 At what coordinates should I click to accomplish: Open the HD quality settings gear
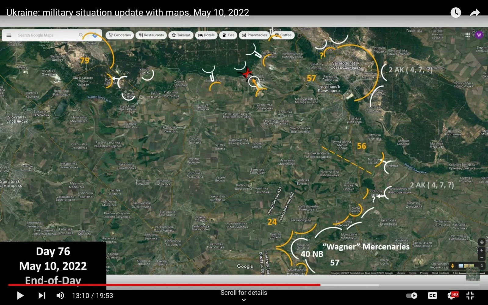coord(452,296)
